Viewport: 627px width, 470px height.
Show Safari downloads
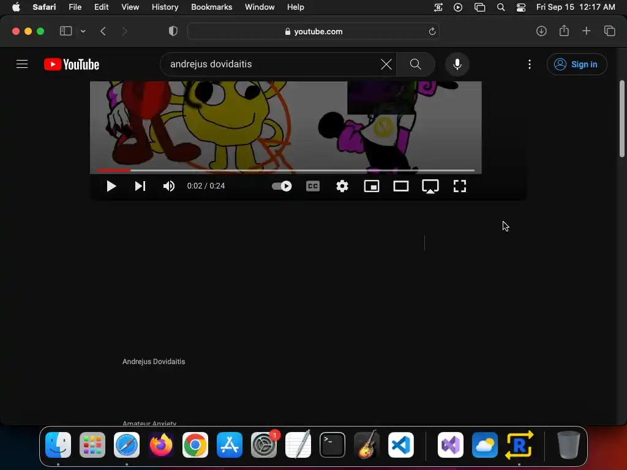(541, 31)
